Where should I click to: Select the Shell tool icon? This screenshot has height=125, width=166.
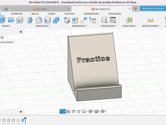click(x=47, y=20)
